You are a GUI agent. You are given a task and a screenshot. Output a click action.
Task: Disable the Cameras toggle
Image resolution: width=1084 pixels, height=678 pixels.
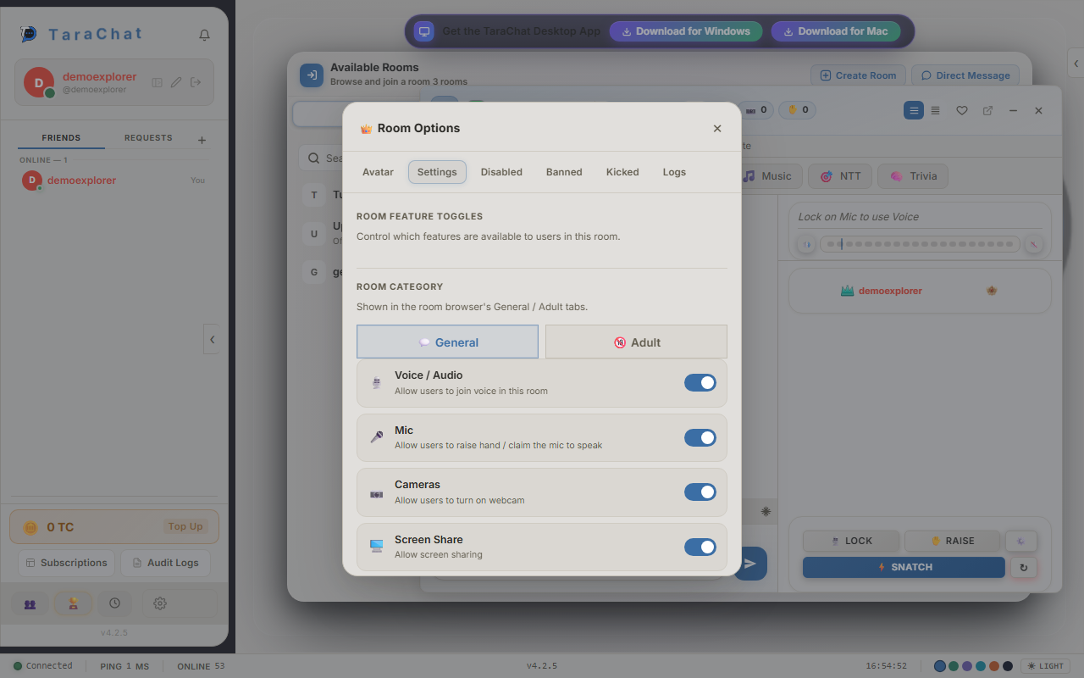(700, 492)
